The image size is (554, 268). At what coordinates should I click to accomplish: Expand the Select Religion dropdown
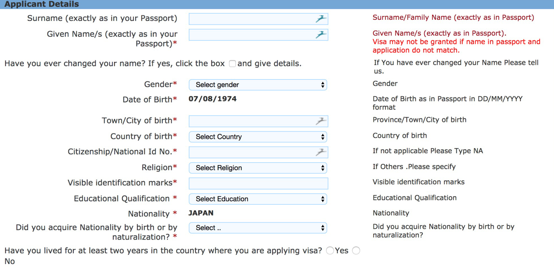258,168
